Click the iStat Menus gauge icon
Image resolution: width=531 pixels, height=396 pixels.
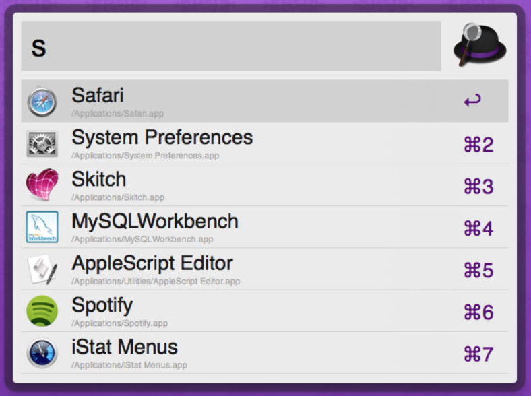click(42, 353)
